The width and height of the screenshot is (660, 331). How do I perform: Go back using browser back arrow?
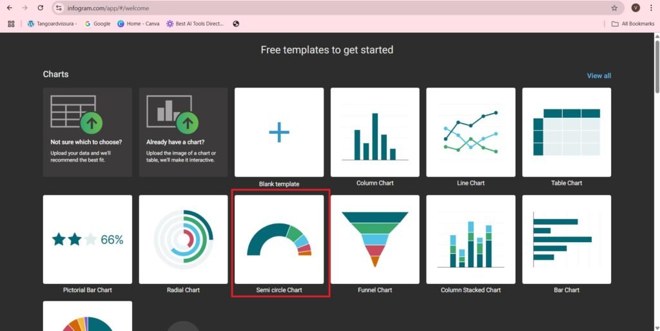[x=10, y=8]
